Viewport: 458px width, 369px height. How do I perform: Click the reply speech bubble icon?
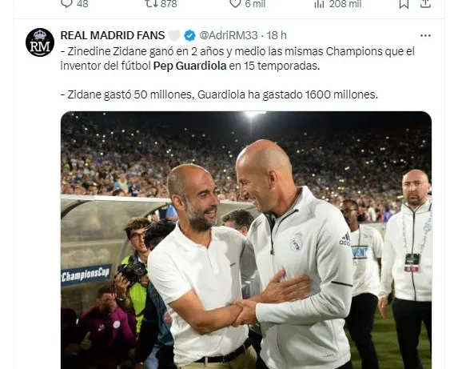66,3
